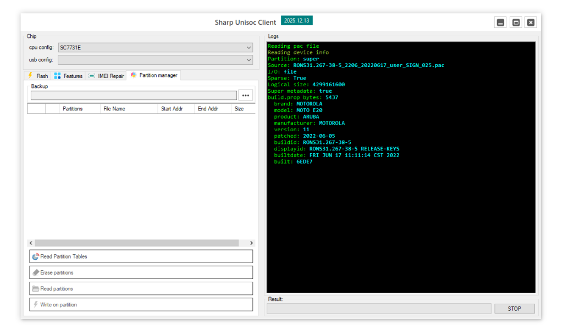The width and height of the screenshot is (563, 335).
Task: Click the Erase partitions button
Action: coord(141,272)
